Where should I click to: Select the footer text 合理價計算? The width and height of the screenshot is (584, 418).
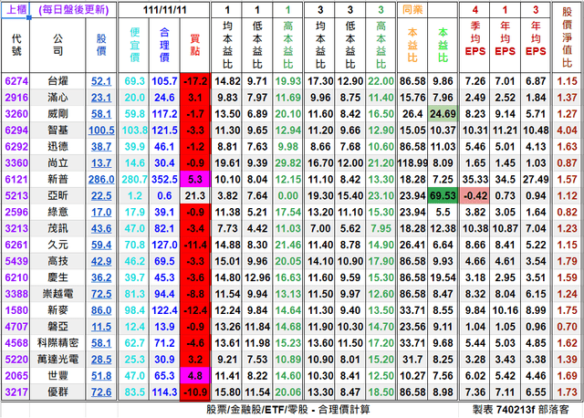point(344,410)
